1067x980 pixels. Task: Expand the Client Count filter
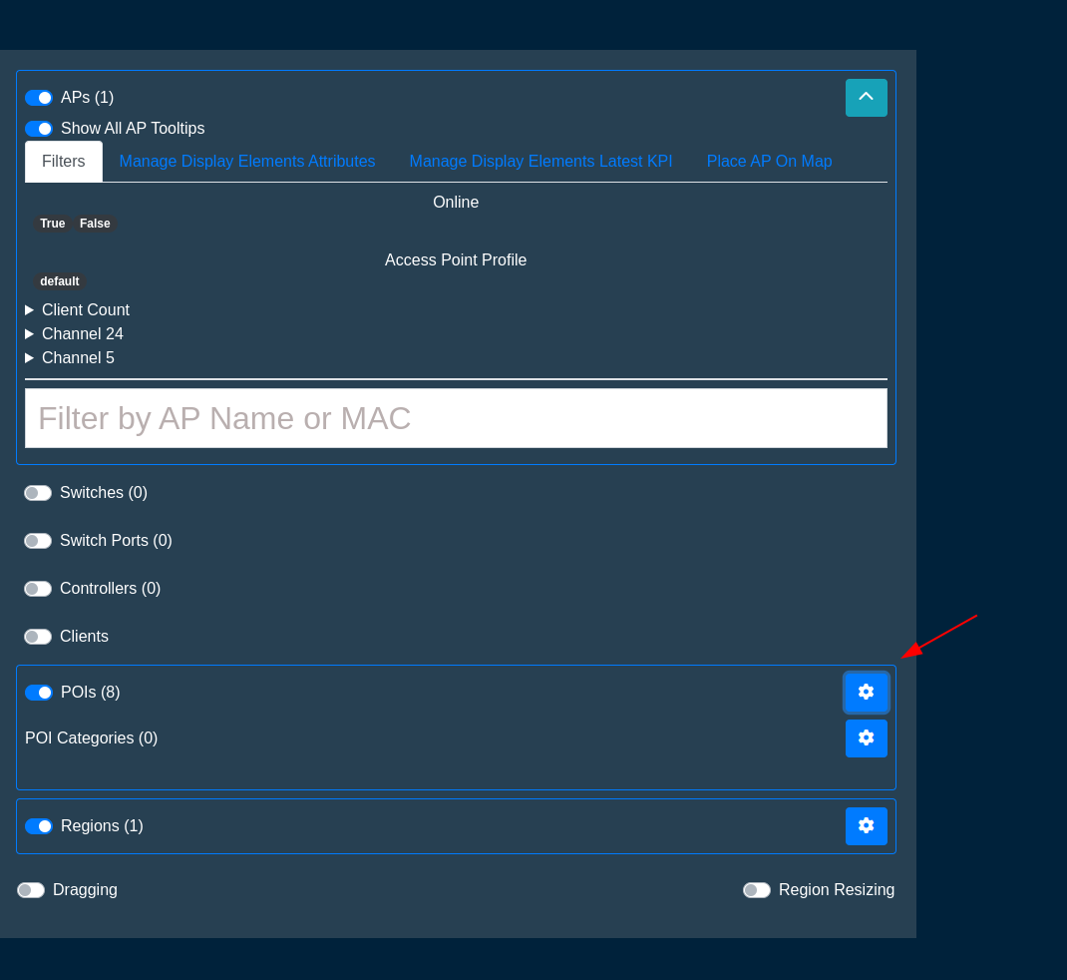pos(85,310)
